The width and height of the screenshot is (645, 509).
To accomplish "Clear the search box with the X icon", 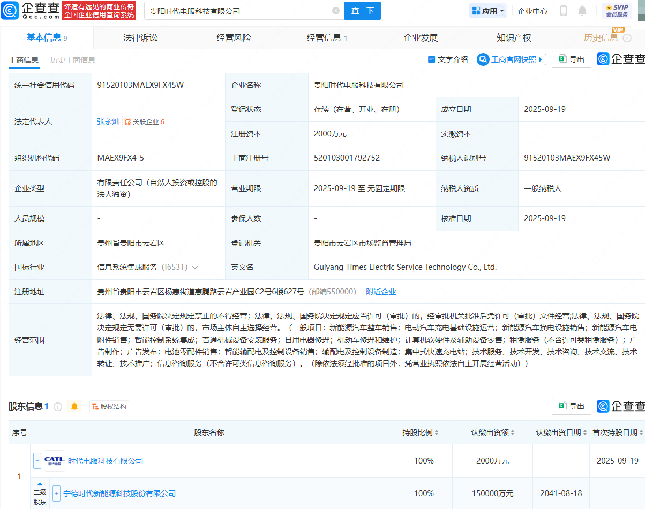I will (x=336, y=11).
